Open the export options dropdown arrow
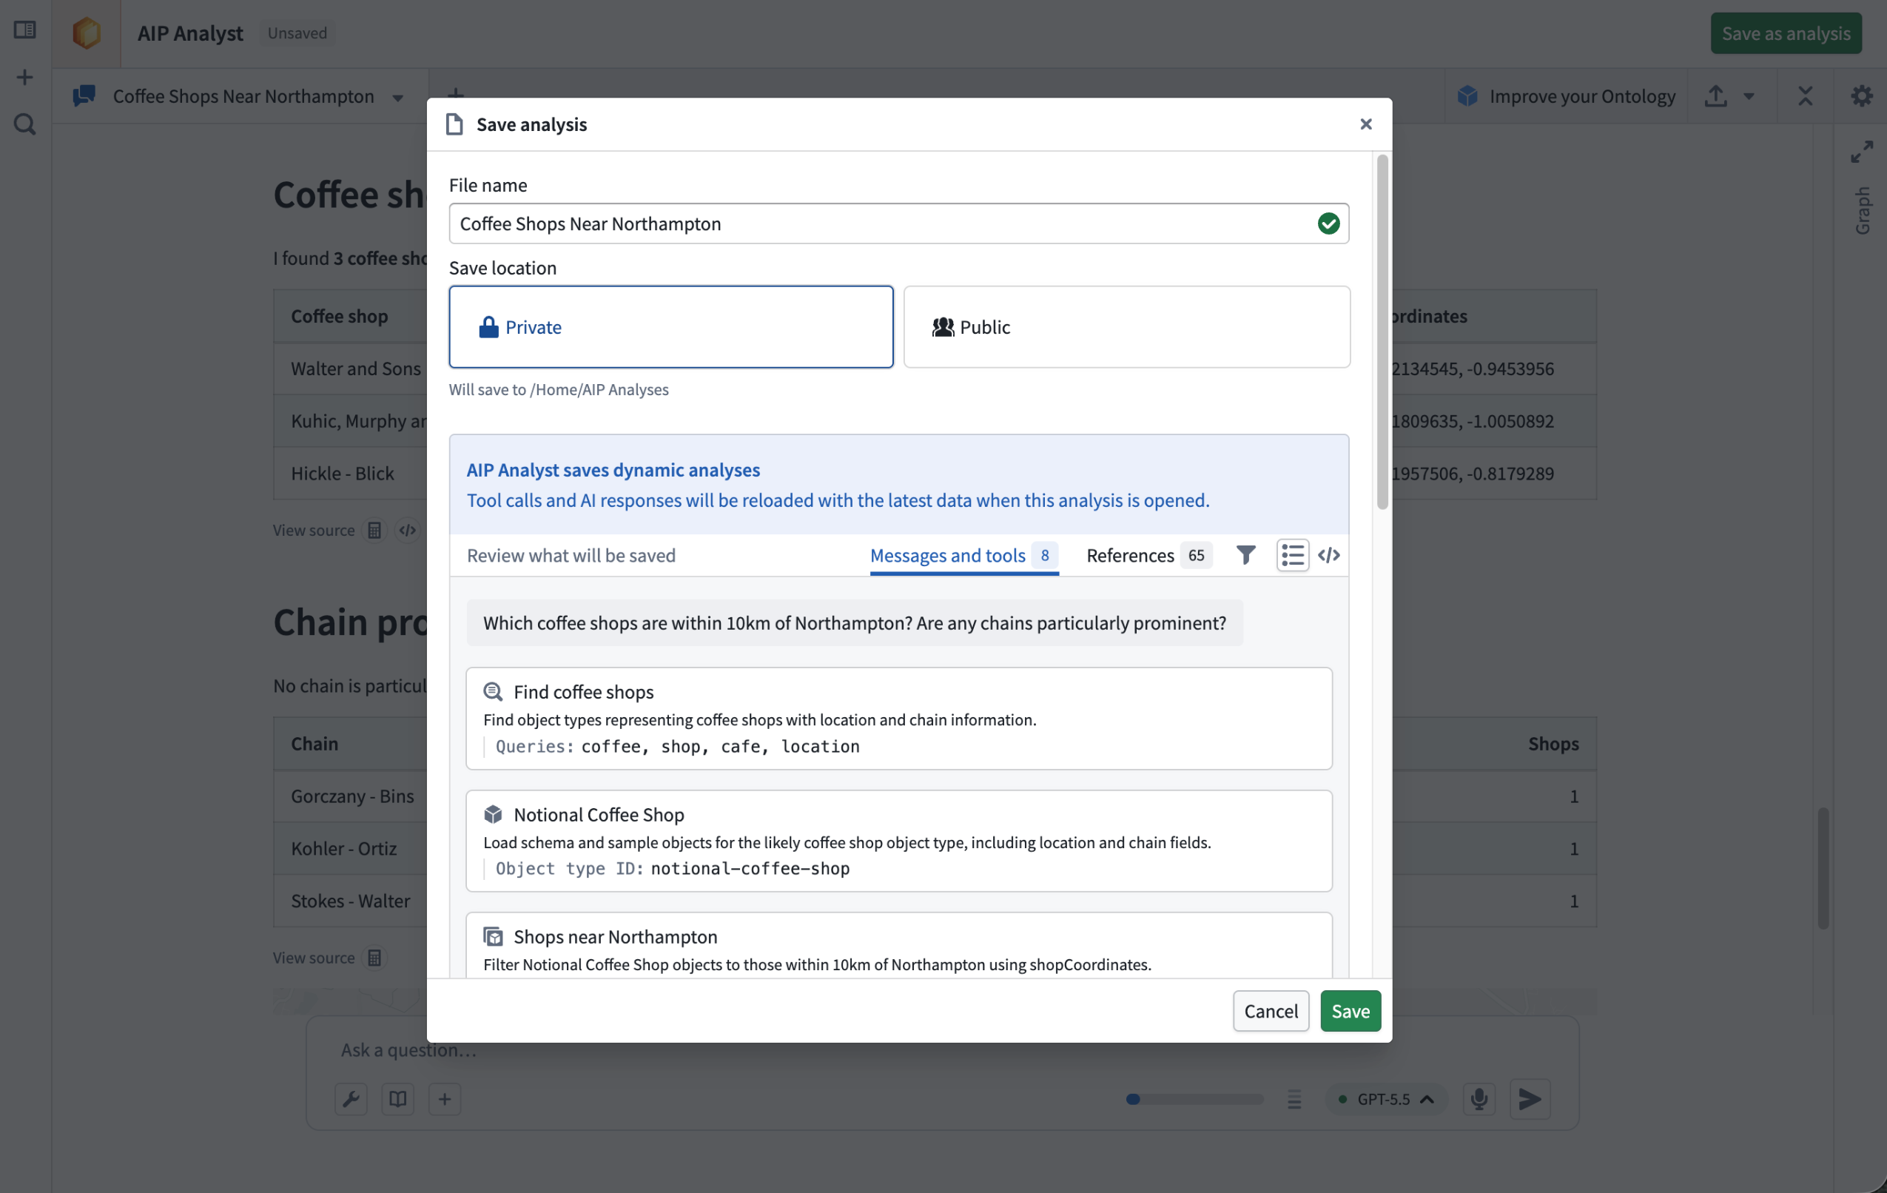 pos(1749,95)
